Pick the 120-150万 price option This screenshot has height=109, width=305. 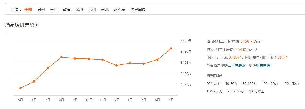[x=291, y=84]
